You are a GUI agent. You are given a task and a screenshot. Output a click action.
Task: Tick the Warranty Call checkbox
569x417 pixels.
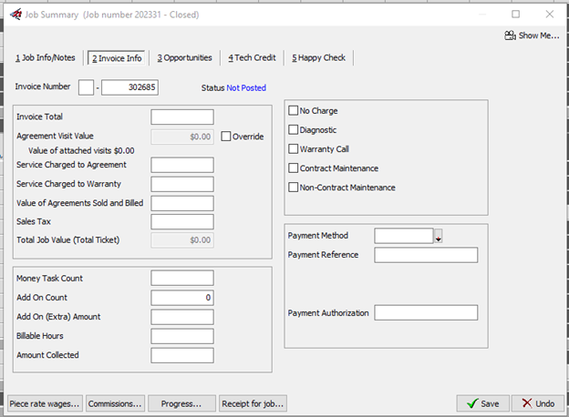tap(294, 149)
